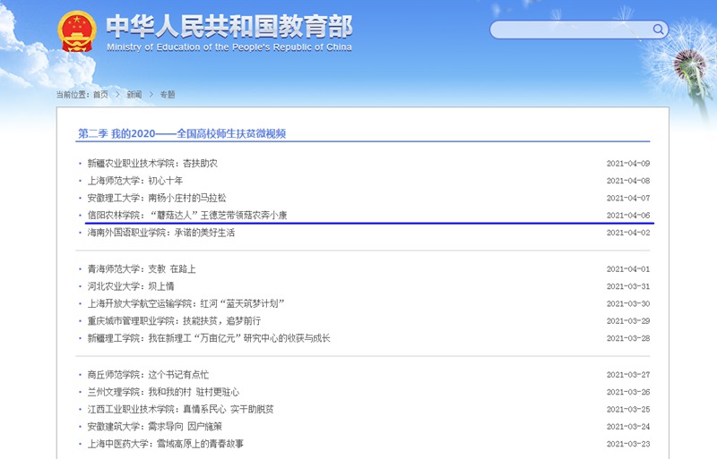Open 重庆城市管理职业学院：技能扶贫 article
The width and height of the screenshot is (717, 459).
click(x=174, y=320)
